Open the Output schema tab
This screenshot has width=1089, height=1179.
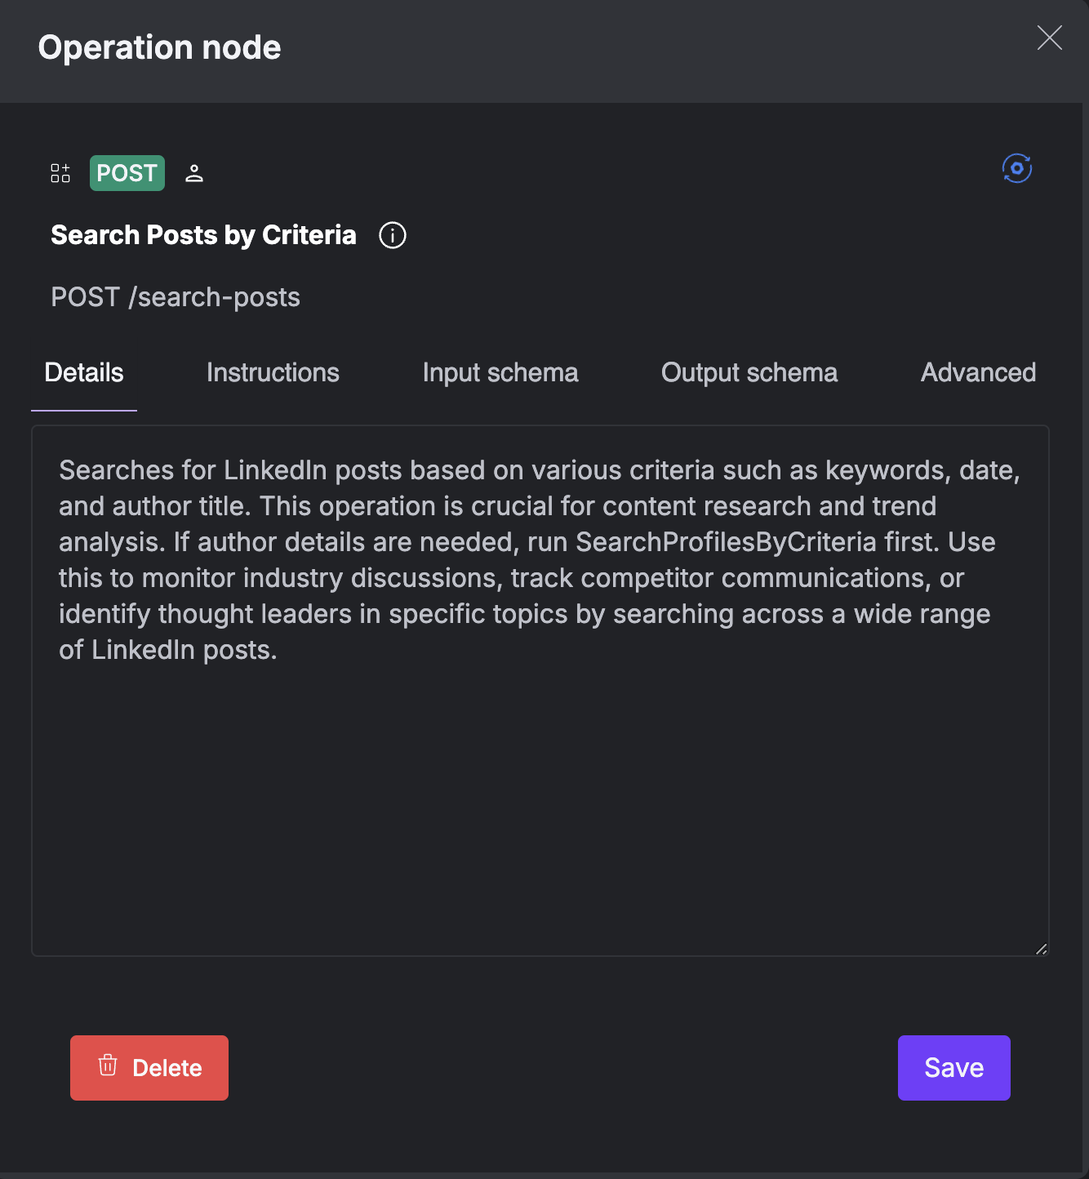pyautogui.click(x=749, y=372)
